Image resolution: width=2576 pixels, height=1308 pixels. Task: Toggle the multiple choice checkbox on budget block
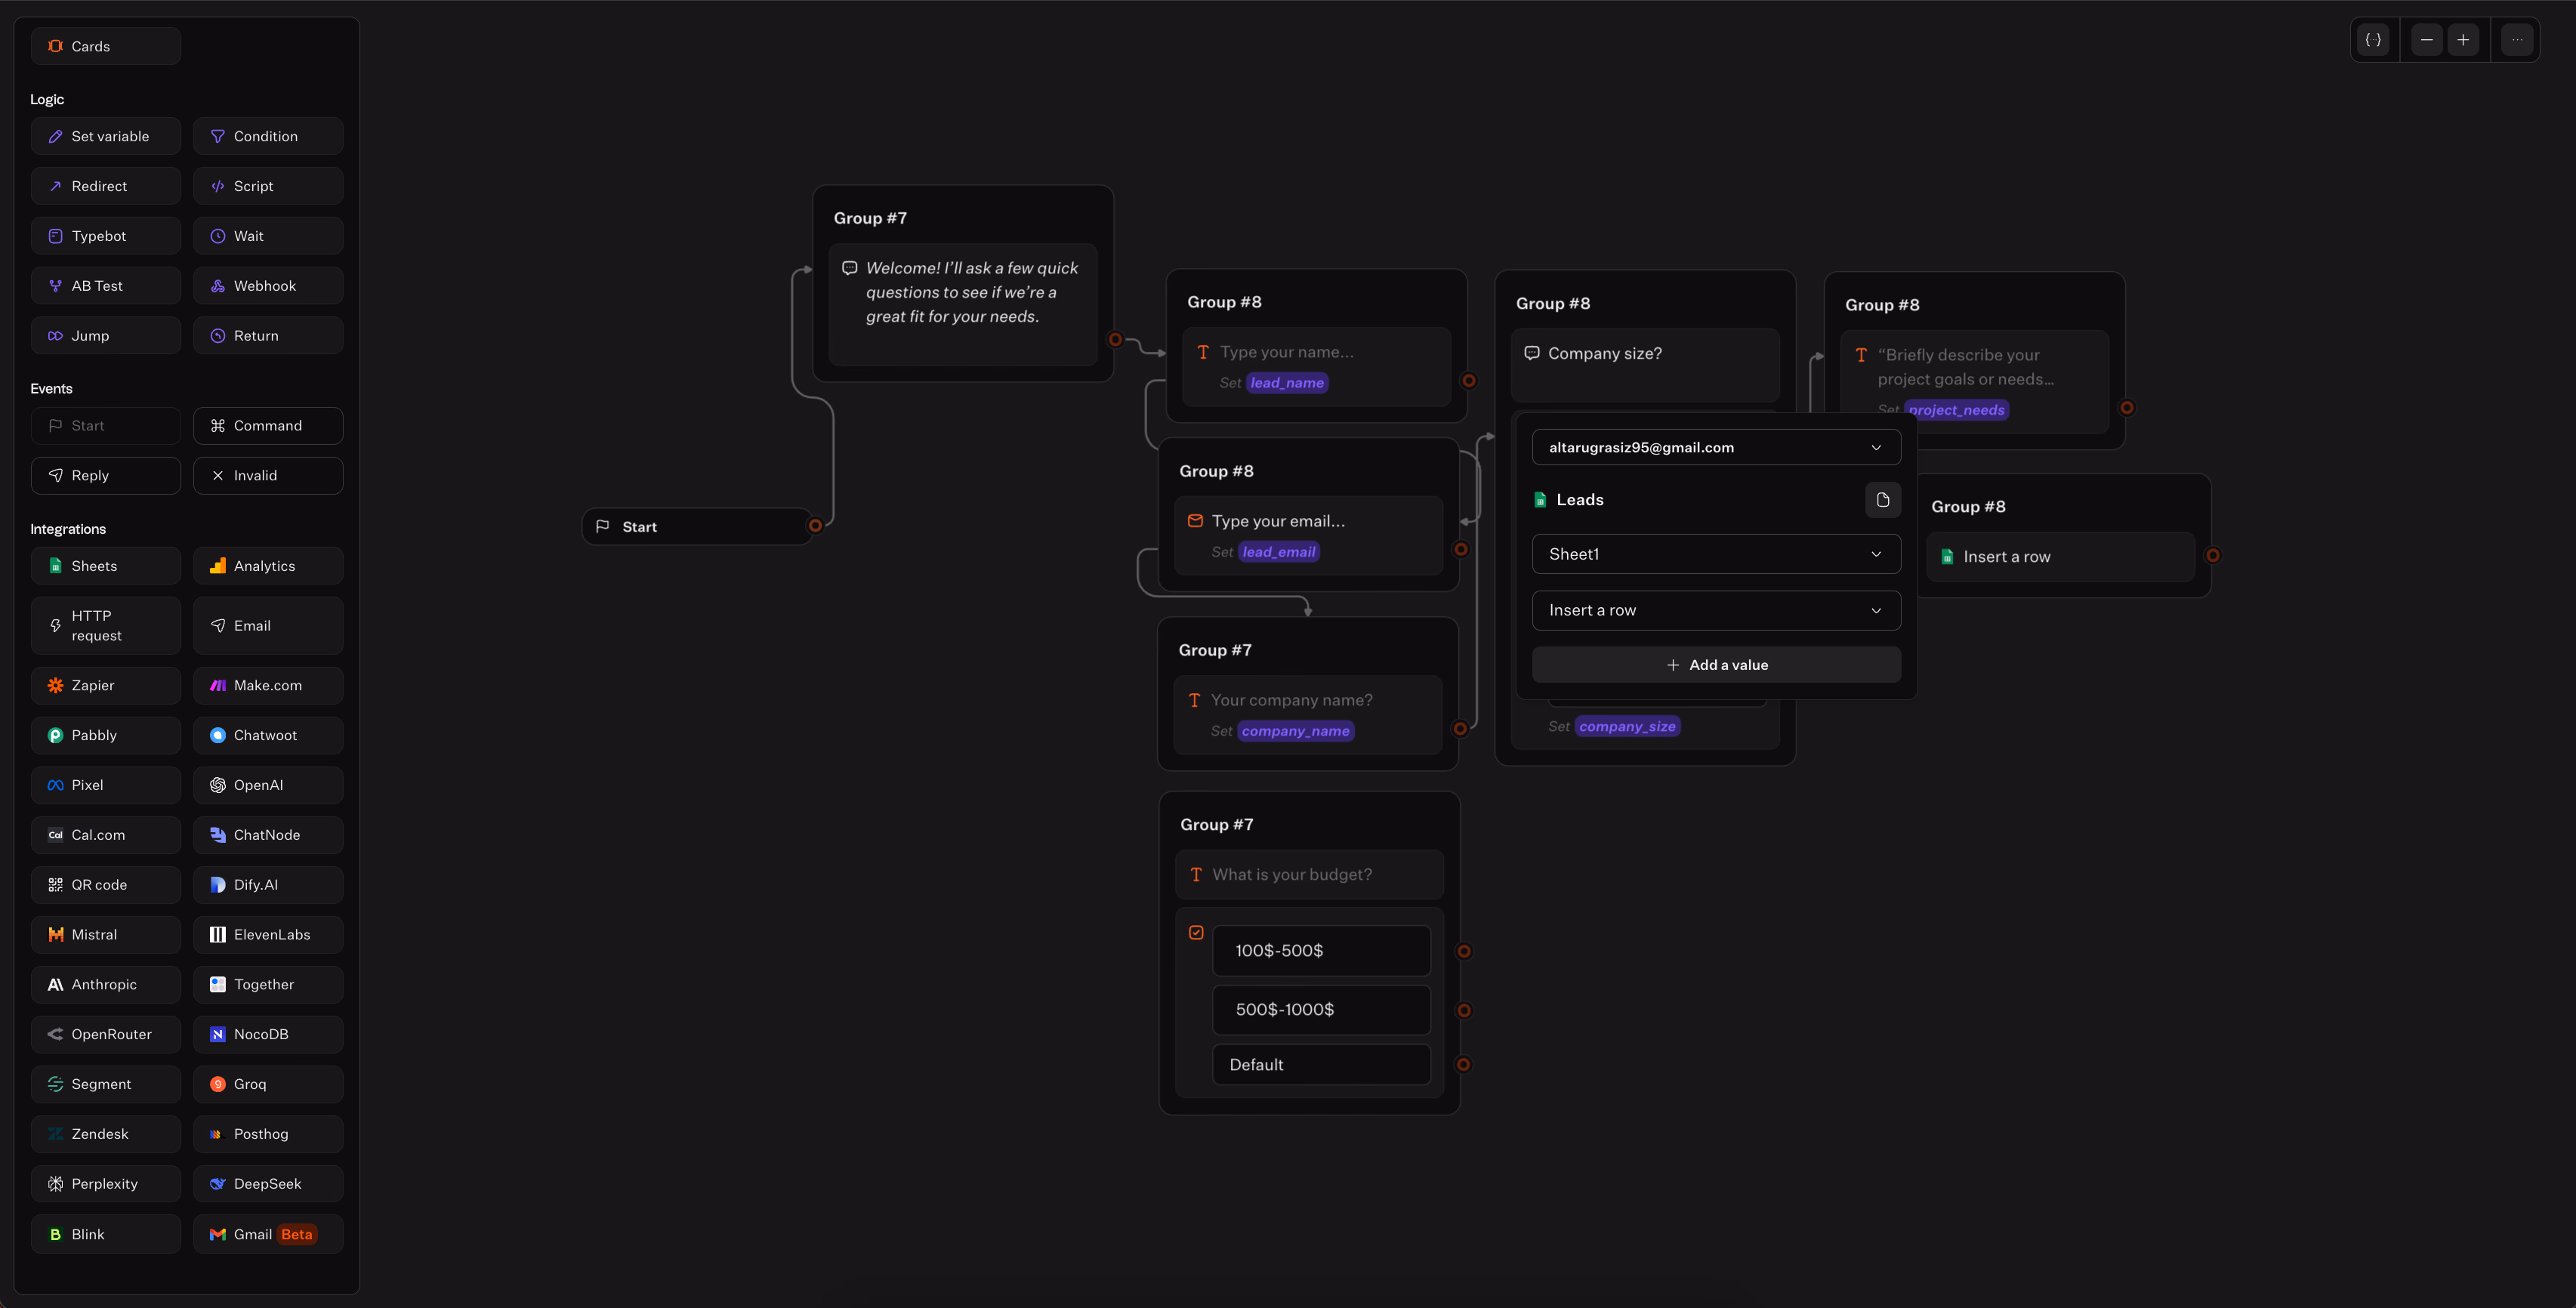(1196, 932)
